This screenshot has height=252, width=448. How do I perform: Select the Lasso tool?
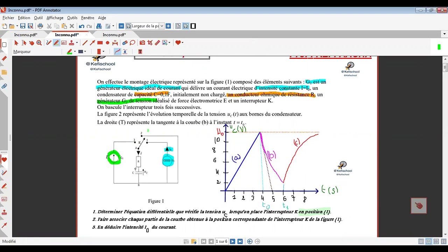(x=133, y=43)
